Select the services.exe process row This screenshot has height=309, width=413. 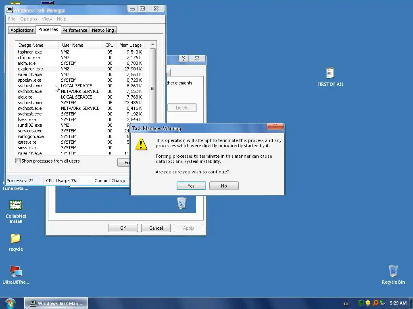click(73, 131)
